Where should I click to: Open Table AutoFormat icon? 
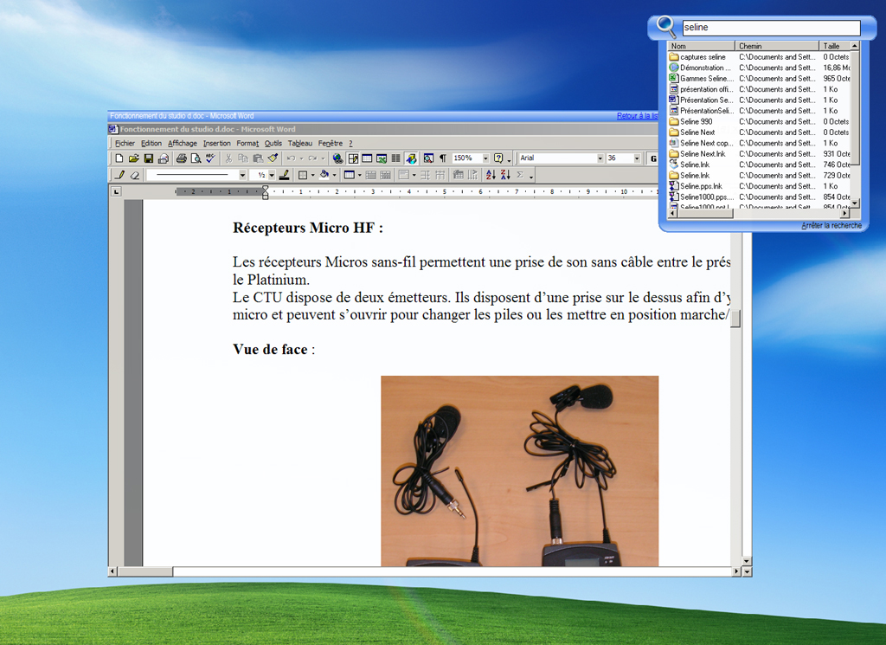pos(458,175)
